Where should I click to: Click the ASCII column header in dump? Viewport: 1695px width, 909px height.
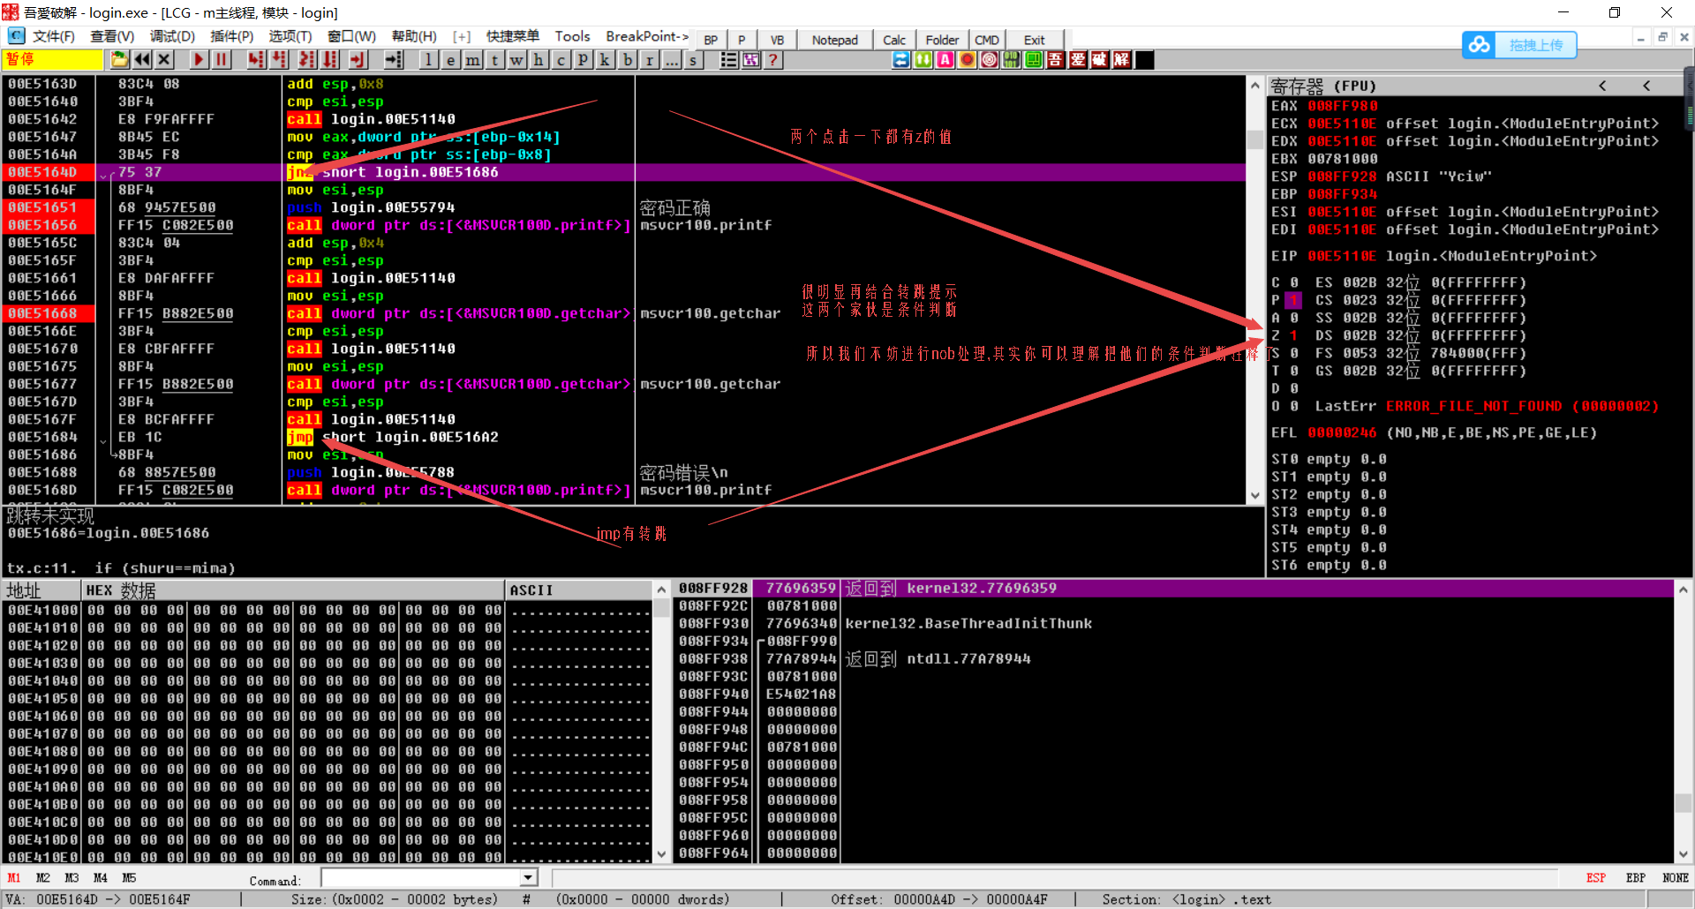(578, 590)
